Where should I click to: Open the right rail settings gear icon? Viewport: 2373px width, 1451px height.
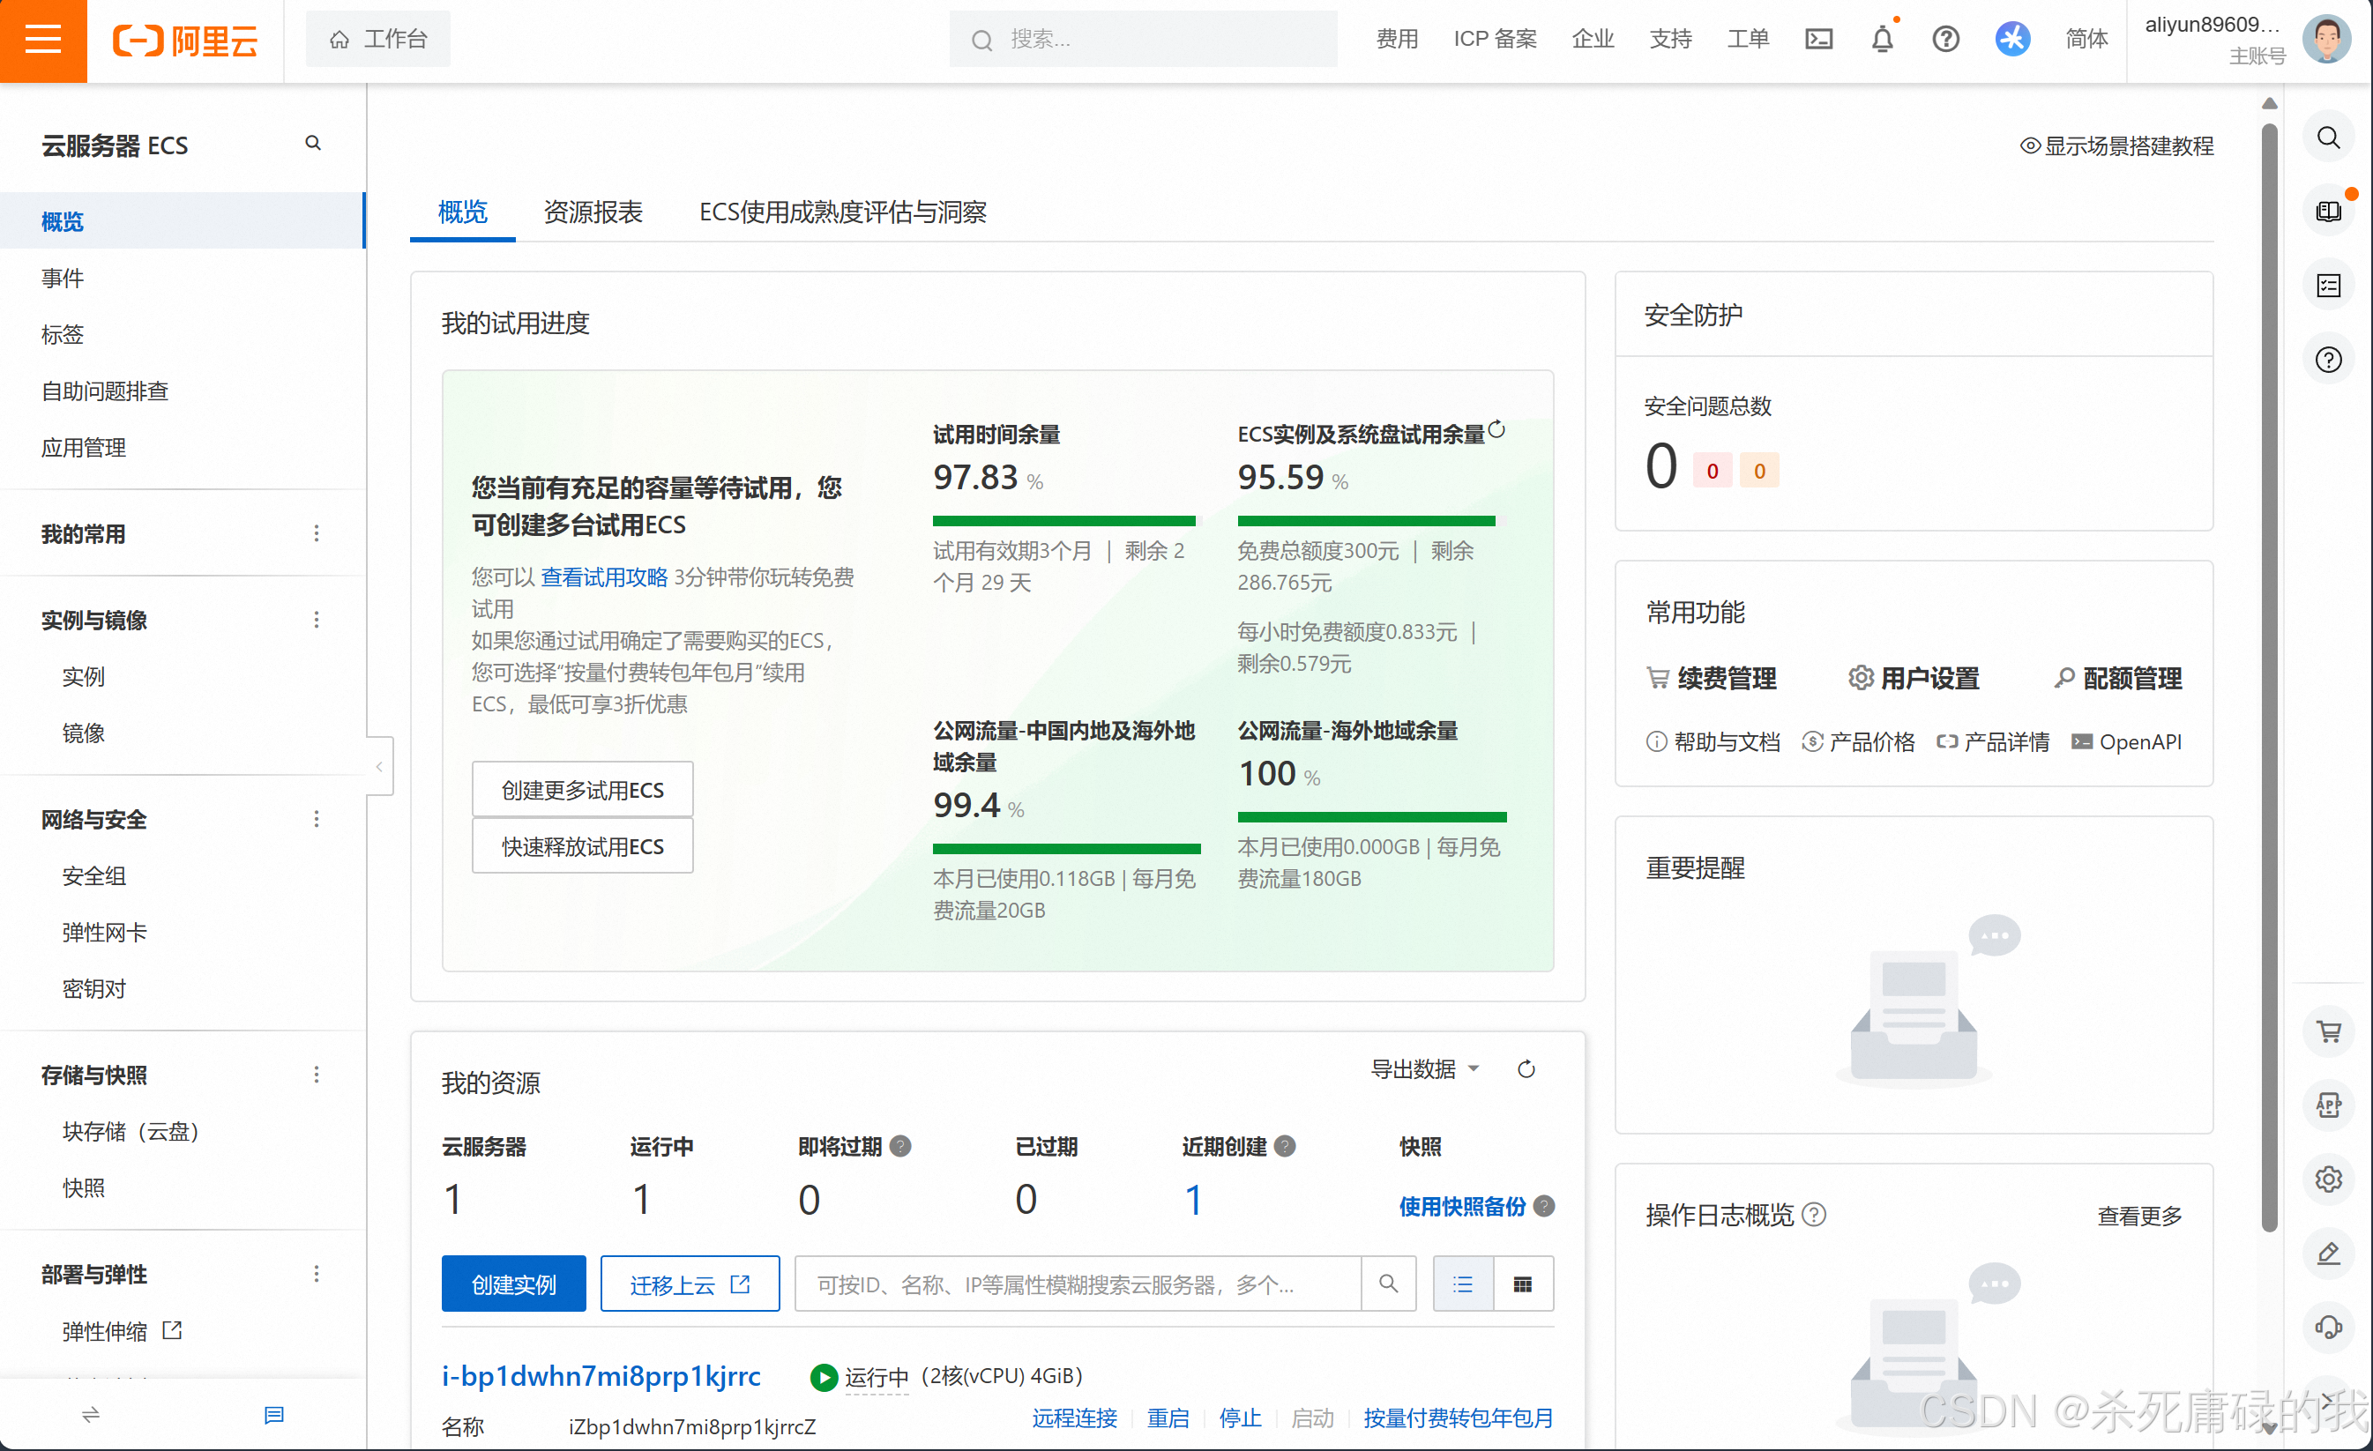pos(2328,1179)
